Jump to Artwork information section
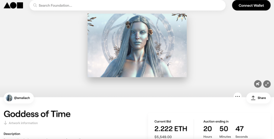This screenshot has height=139, width=274. coord(21,123)
